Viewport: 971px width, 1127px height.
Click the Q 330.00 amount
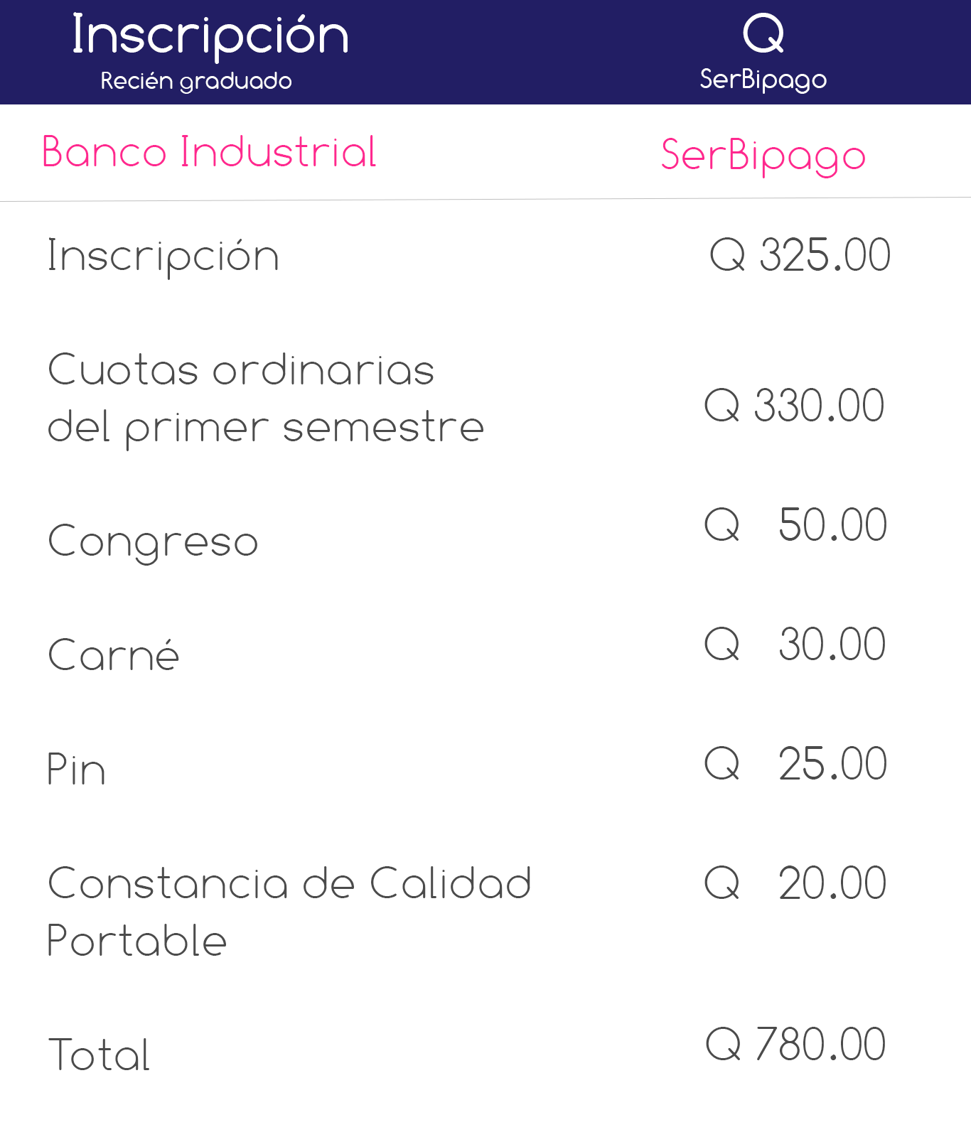(795, 406)
